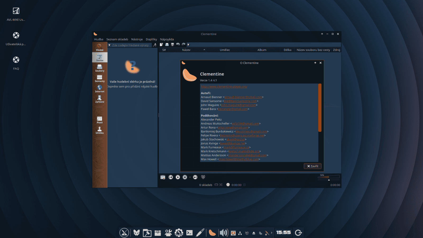Skip to the next track
The width and height of the screenshot is (423, 238).
195,177
